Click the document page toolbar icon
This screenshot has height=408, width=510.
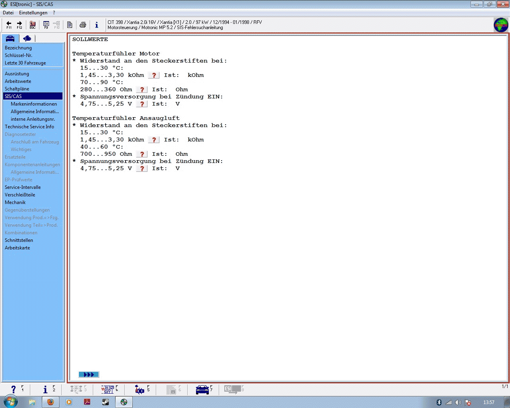pos(70,25)
